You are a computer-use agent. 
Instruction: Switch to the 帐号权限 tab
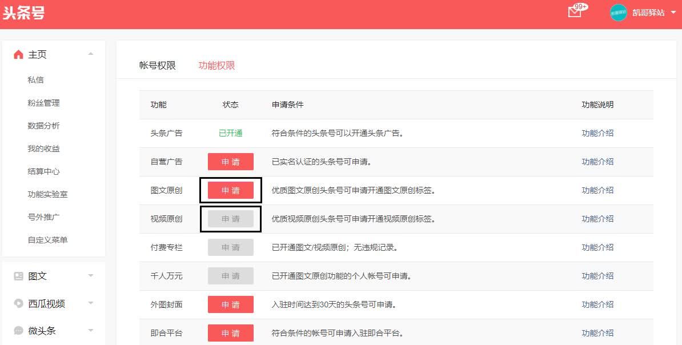(158, 65)
